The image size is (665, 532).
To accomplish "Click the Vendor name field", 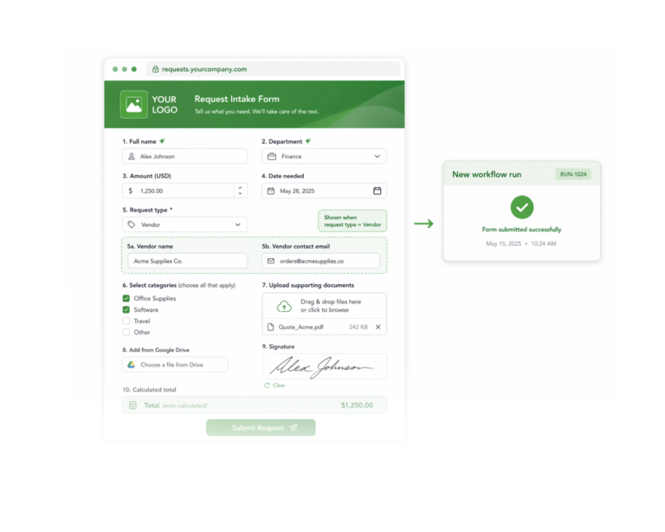I will tap(188, 261).
